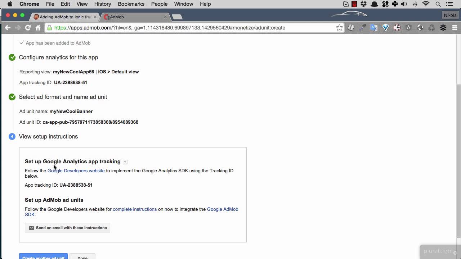
Task: Click the help question mark beside app tracking
Action: tap(125, 162)
